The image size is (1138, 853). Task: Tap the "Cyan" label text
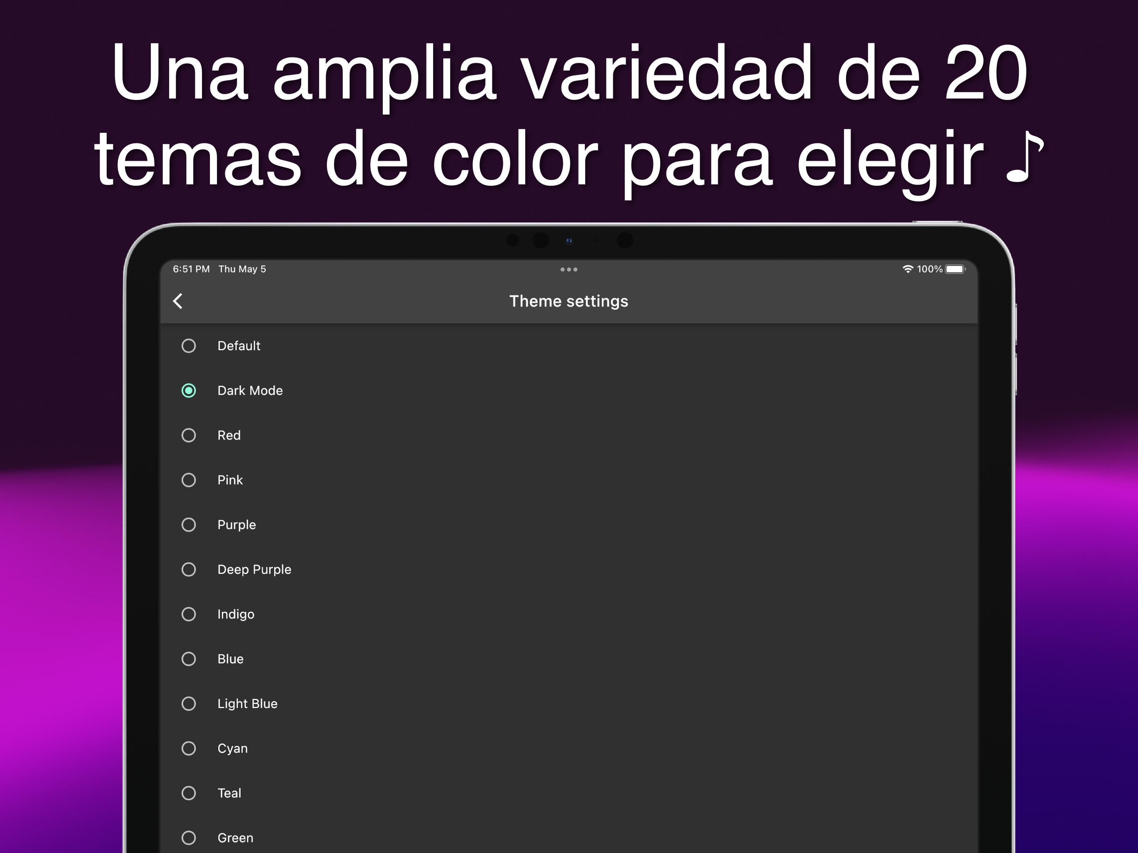tap(232, 748)
